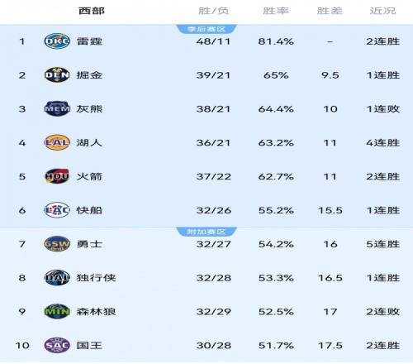Select the LAL Lakers team logo
The width and height of the screenshot is (413, 364).
click(57, 142)
